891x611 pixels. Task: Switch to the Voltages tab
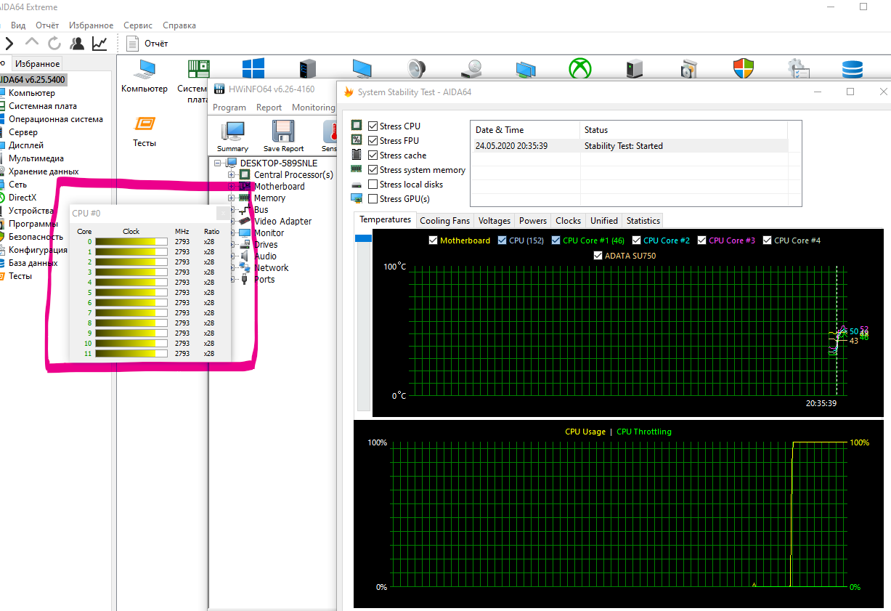pyautogui.click(x=495, y=221)
